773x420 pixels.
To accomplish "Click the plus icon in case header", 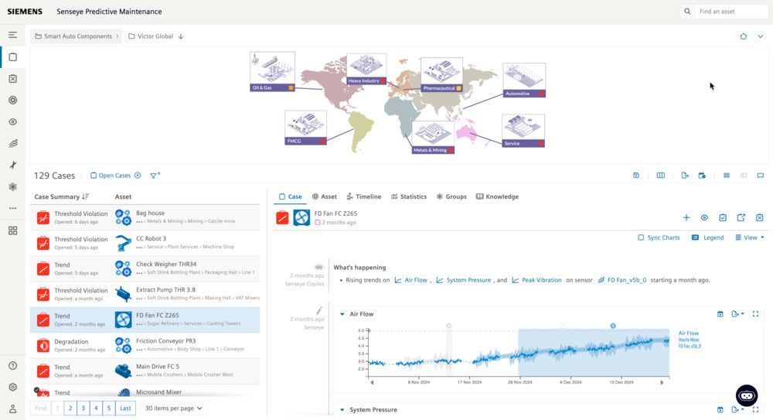I will point(686,218).
